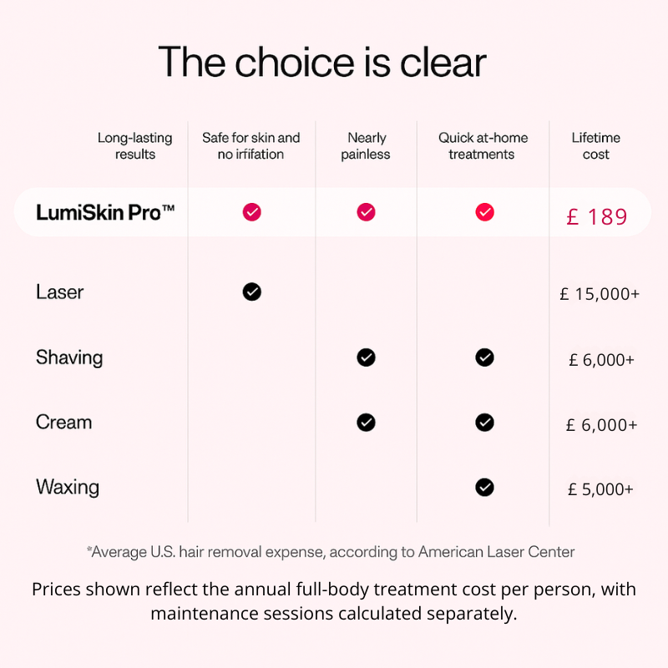This screenshot has height=668, width=668.
Task: Click the 'LumiSkin Pro™' product name
Action: point(105,213)
